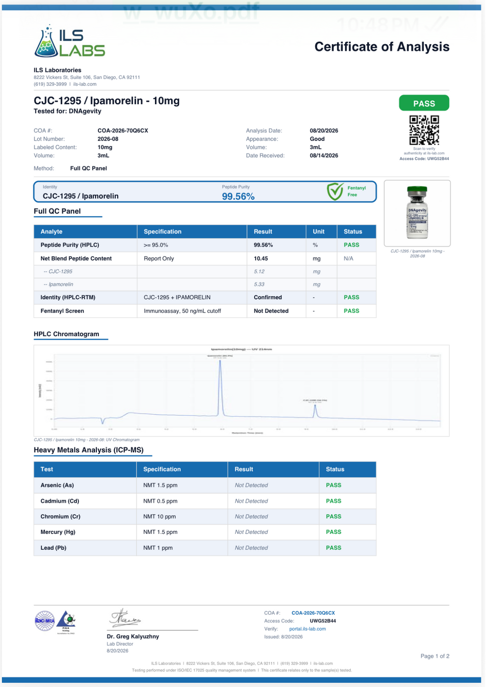The image size is (496, 687).
Task: Select the 'Cadmium (Cd)' row label
Action: pos(60,501)
